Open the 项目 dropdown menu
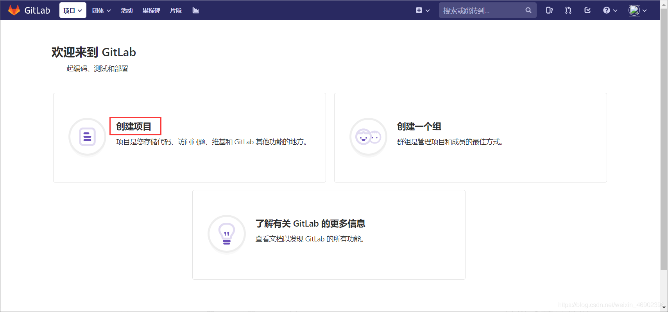The image size is (668, 312). (x=73, y=11)
